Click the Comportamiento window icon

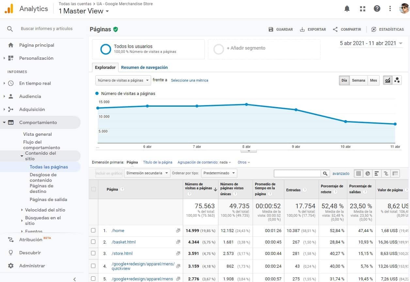11,122
